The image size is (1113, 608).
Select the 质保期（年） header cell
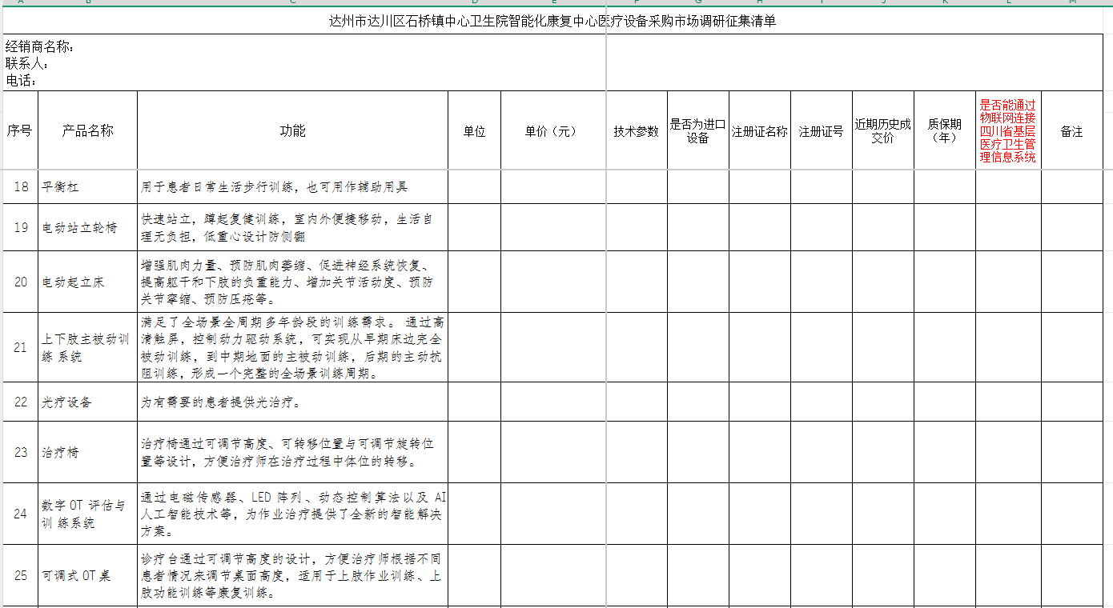tap(944, 131)
